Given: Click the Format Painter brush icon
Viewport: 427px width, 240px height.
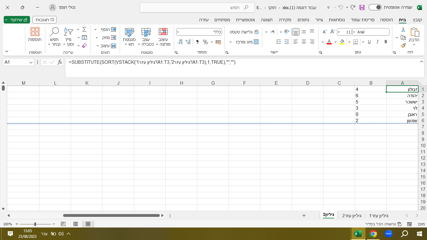Looking at the screenshot, I should click(x=403, y=45).
